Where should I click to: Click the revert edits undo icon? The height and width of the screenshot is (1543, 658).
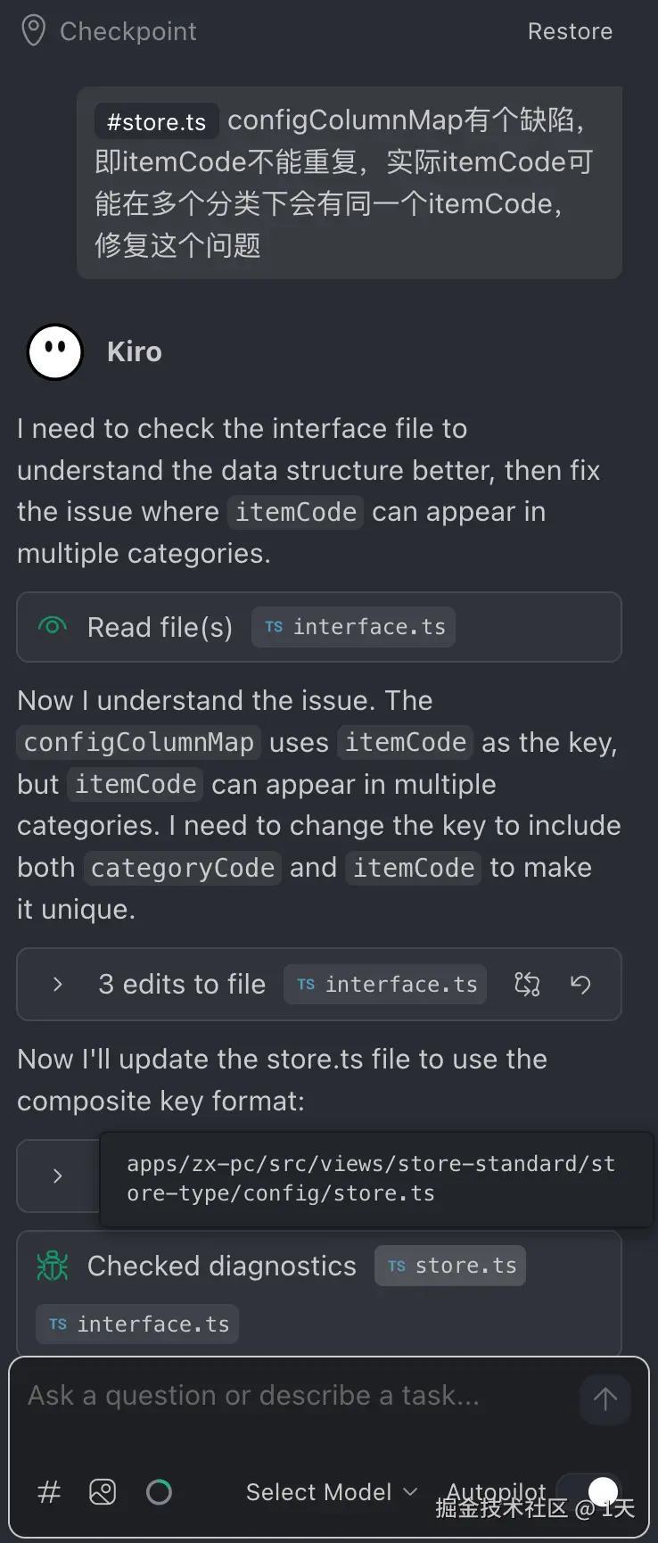tap(580, 984)
